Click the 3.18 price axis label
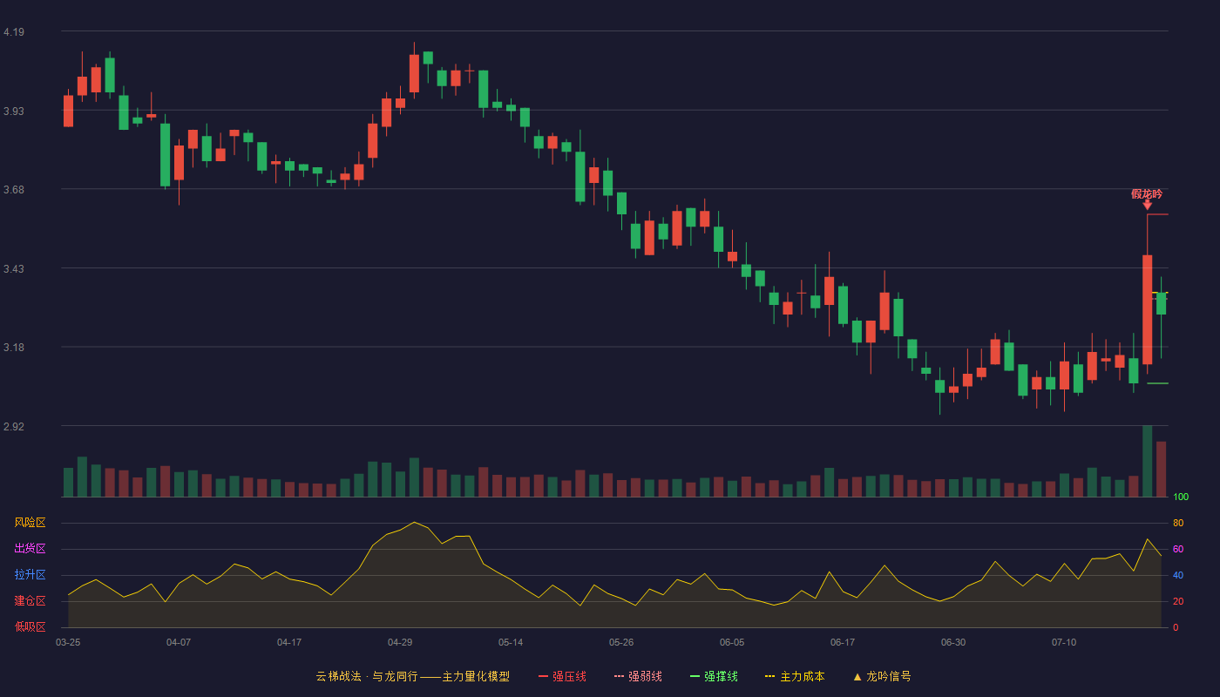 click(14, 348)
